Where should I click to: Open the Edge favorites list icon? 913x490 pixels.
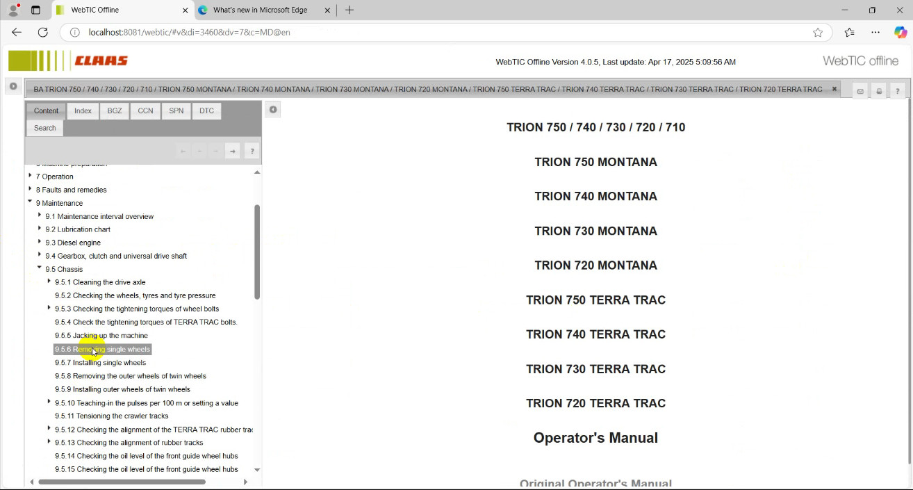click(850, 32)
